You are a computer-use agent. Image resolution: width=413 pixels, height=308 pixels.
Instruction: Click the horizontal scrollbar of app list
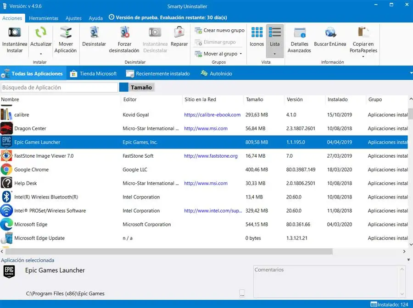tap(168, 252)
